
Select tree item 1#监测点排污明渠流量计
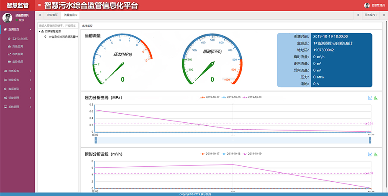coord(63,37)
